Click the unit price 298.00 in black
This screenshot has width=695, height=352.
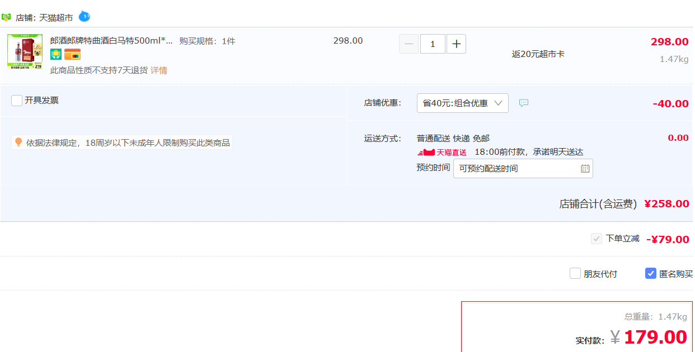(x=348, y=41)
